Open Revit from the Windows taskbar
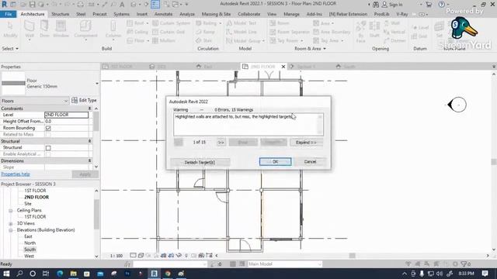497x279 pixels. pos(154,274)
